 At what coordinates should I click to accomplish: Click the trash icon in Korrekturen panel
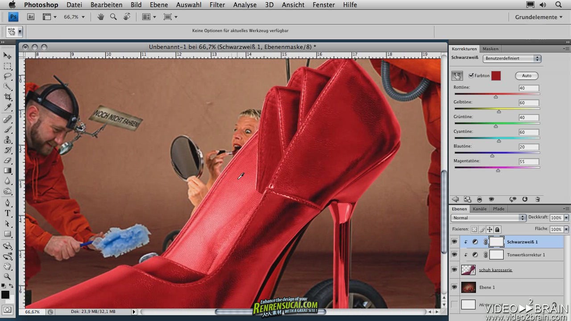tap(538, 199)
